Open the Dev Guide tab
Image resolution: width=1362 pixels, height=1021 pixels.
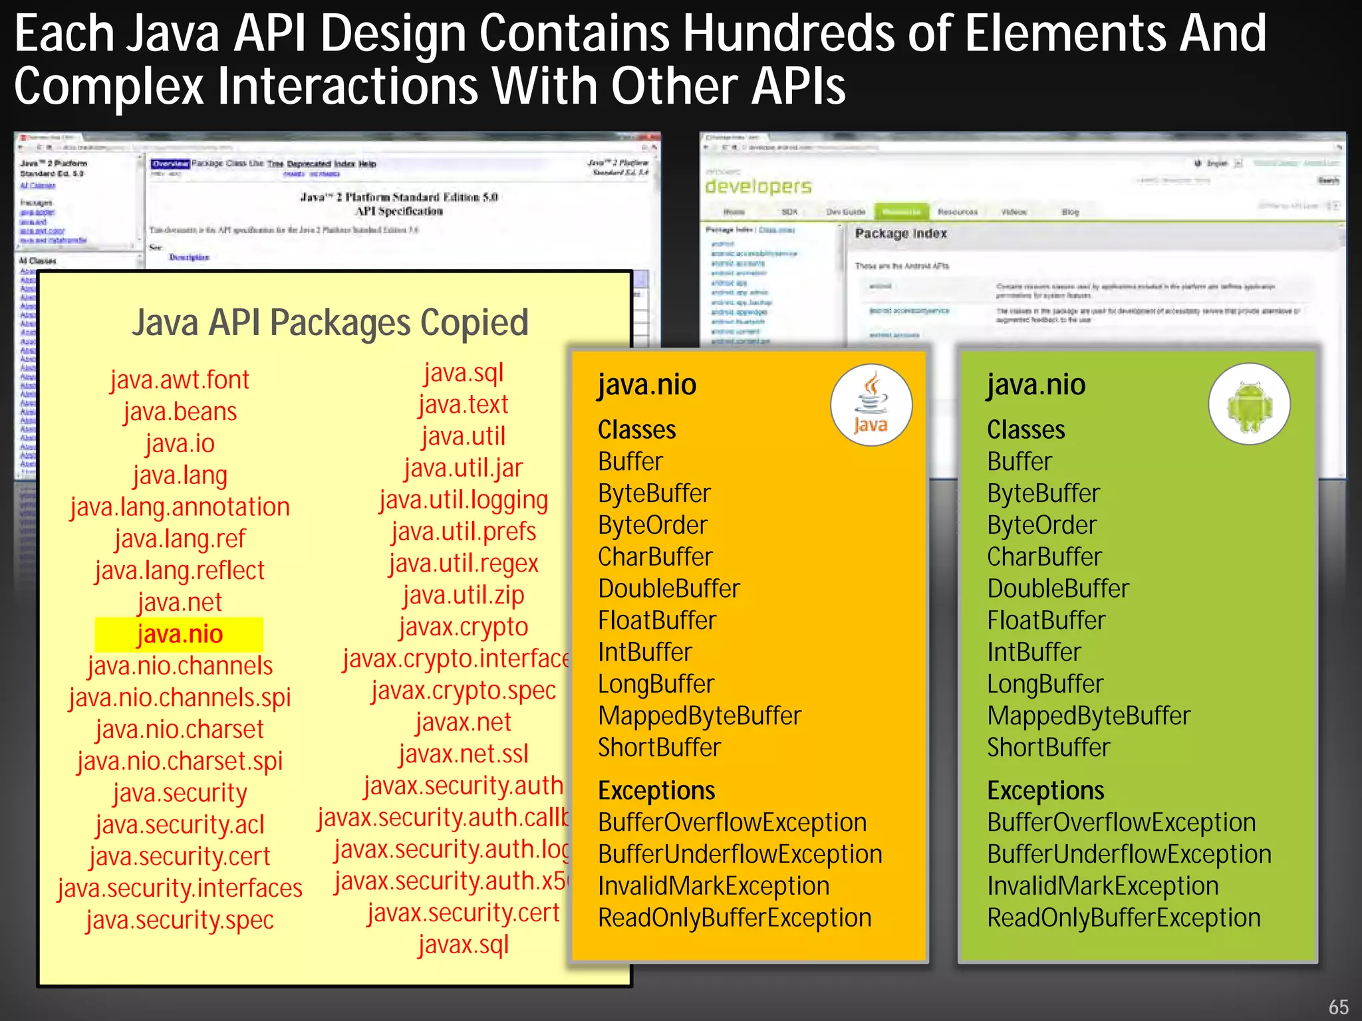pyautogui.click(x=845, y=212)
